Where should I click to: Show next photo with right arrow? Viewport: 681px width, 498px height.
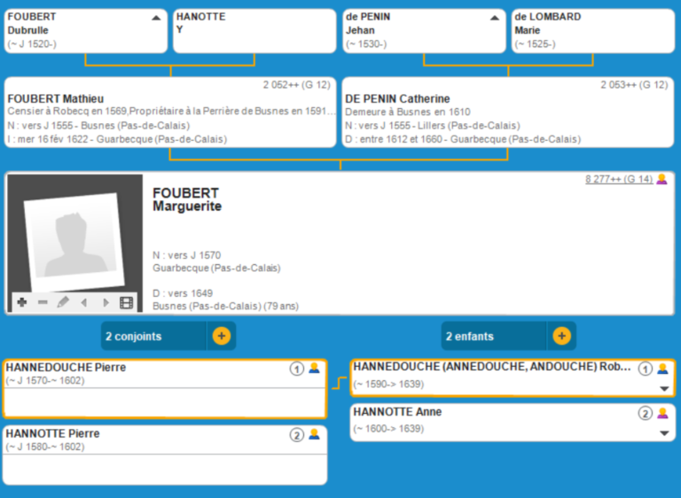106,303
